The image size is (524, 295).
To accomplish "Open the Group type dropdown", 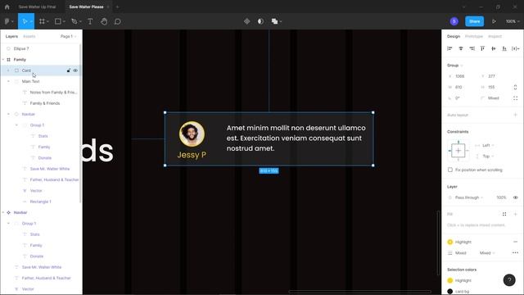I will coord(455,66).
